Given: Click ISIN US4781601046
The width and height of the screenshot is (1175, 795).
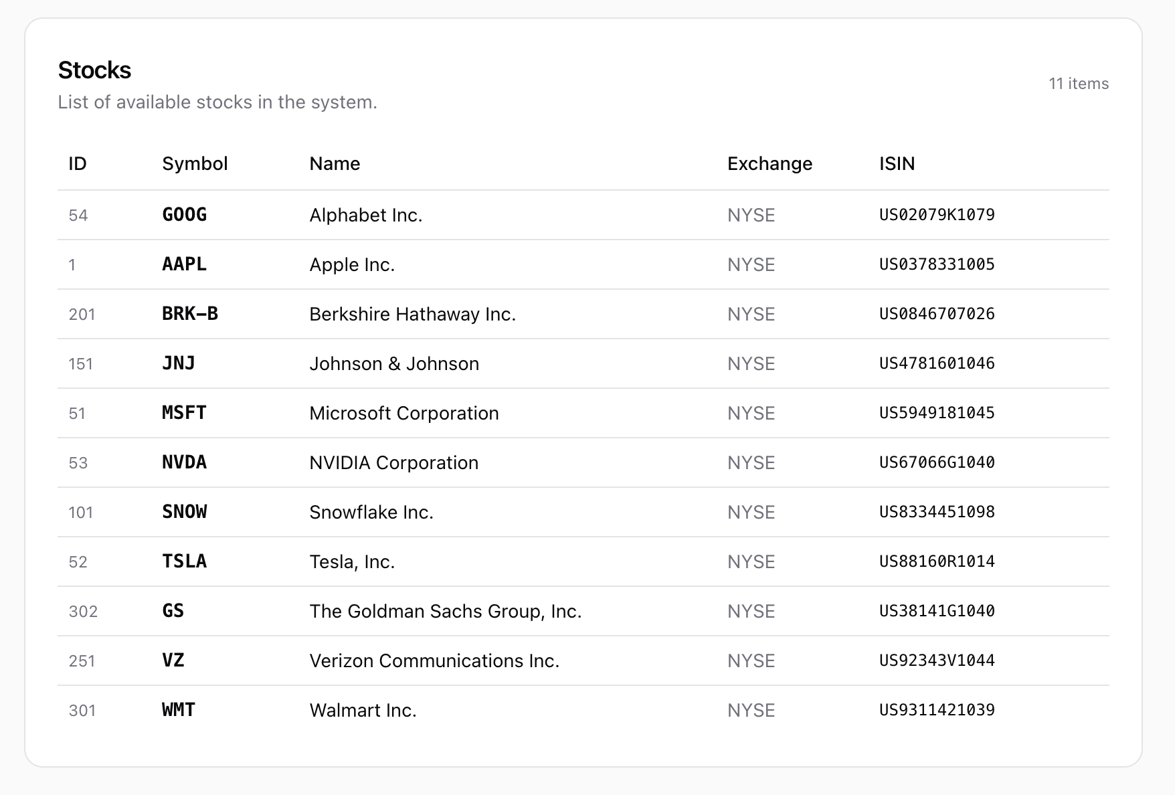Looking at the screenshot, I should [937, 363].
